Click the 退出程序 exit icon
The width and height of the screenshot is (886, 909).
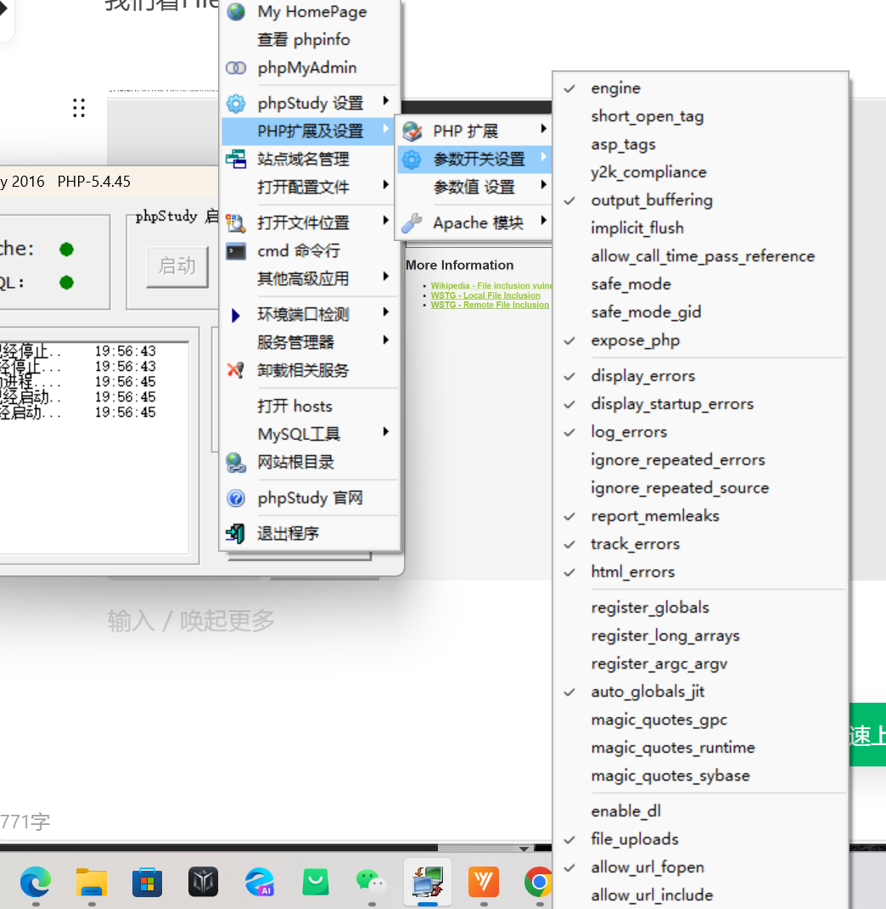[236, 533]
